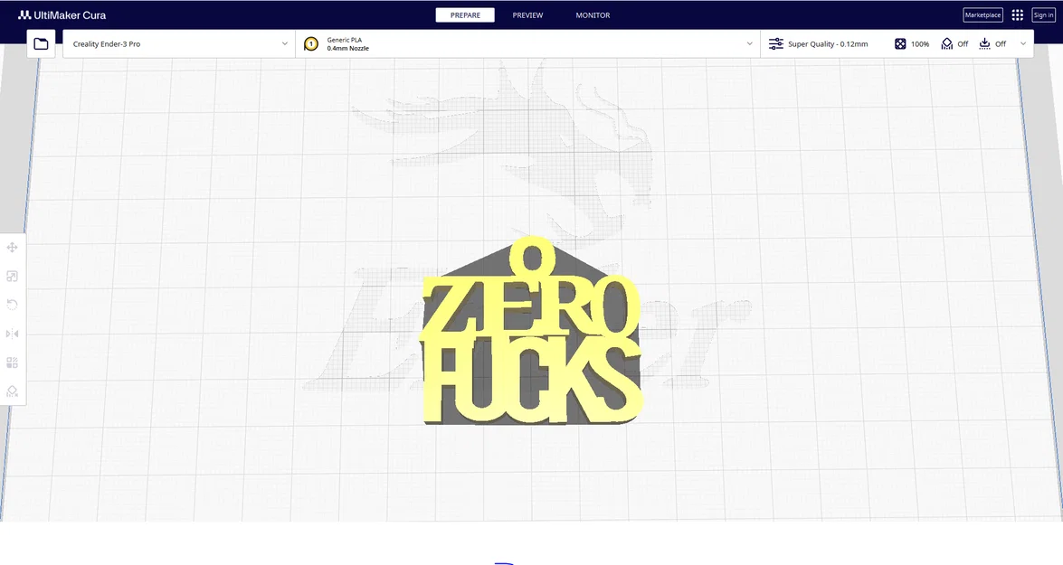Click the UltiMaker Cura logo
This screenshot has height=565, width=1063.
point(62,14)
